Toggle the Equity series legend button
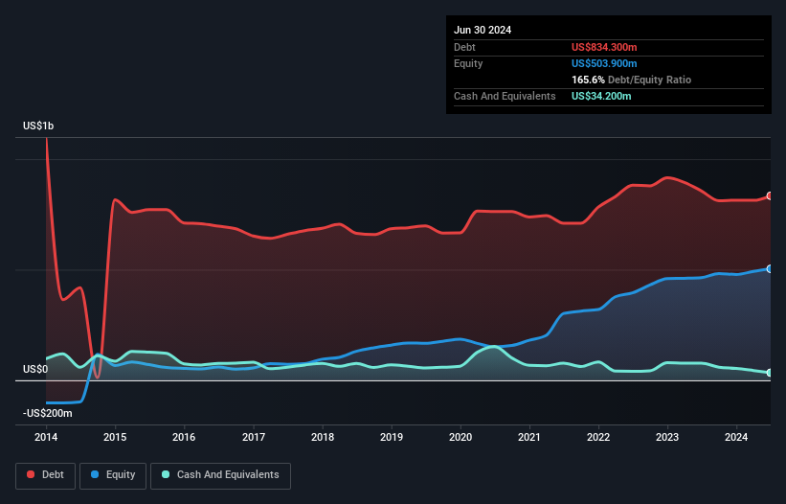The width and height of the screenshot is (786, 504). click(113, 475)
